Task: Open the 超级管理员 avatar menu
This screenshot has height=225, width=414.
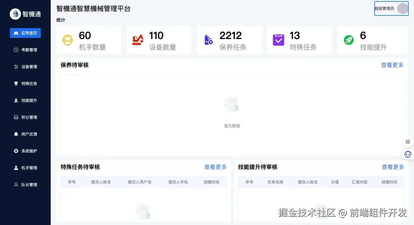Action: coord(402,8)
